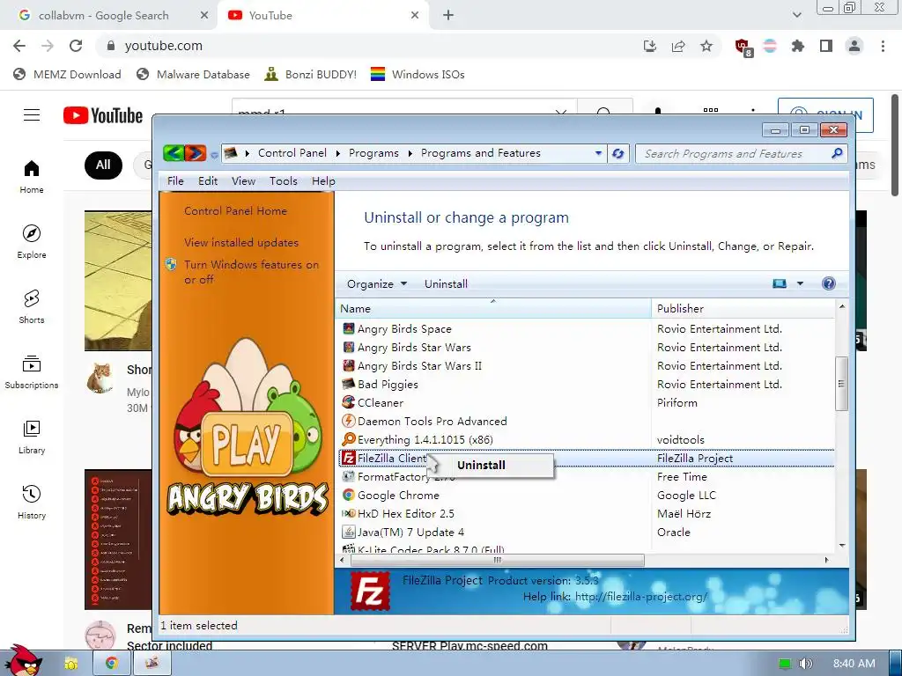Click the blue help question mark icon

(x=828, y=283)
